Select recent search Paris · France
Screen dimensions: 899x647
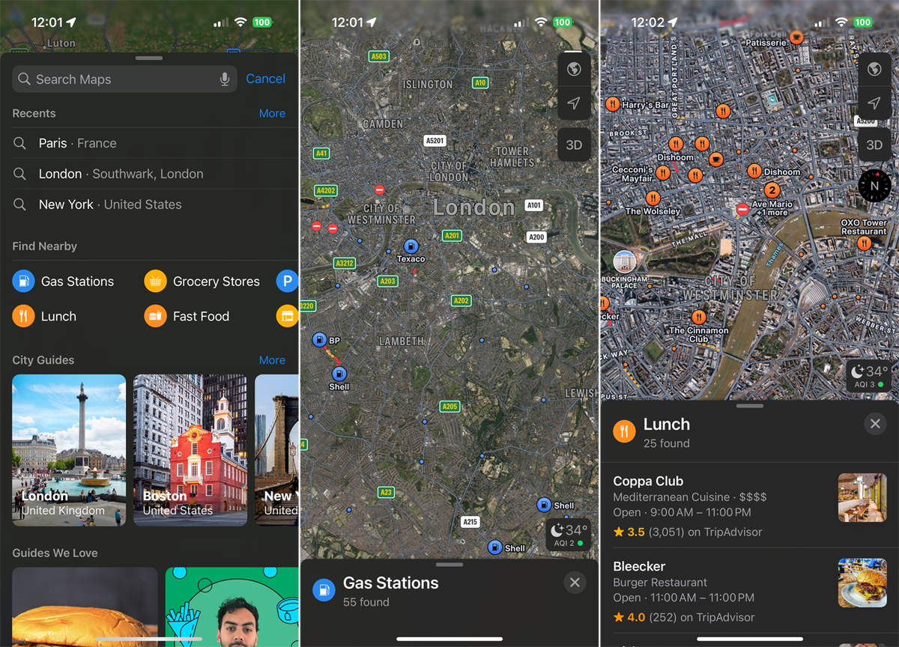coord(149,143)
